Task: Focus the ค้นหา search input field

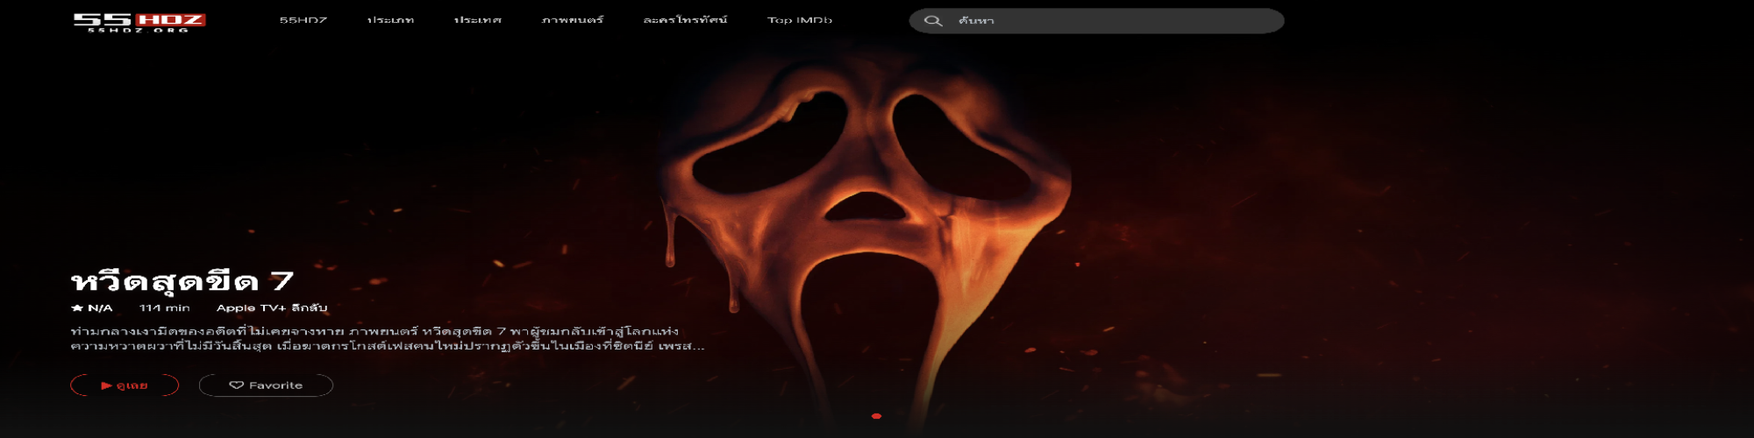Action: click(1096, 20)
